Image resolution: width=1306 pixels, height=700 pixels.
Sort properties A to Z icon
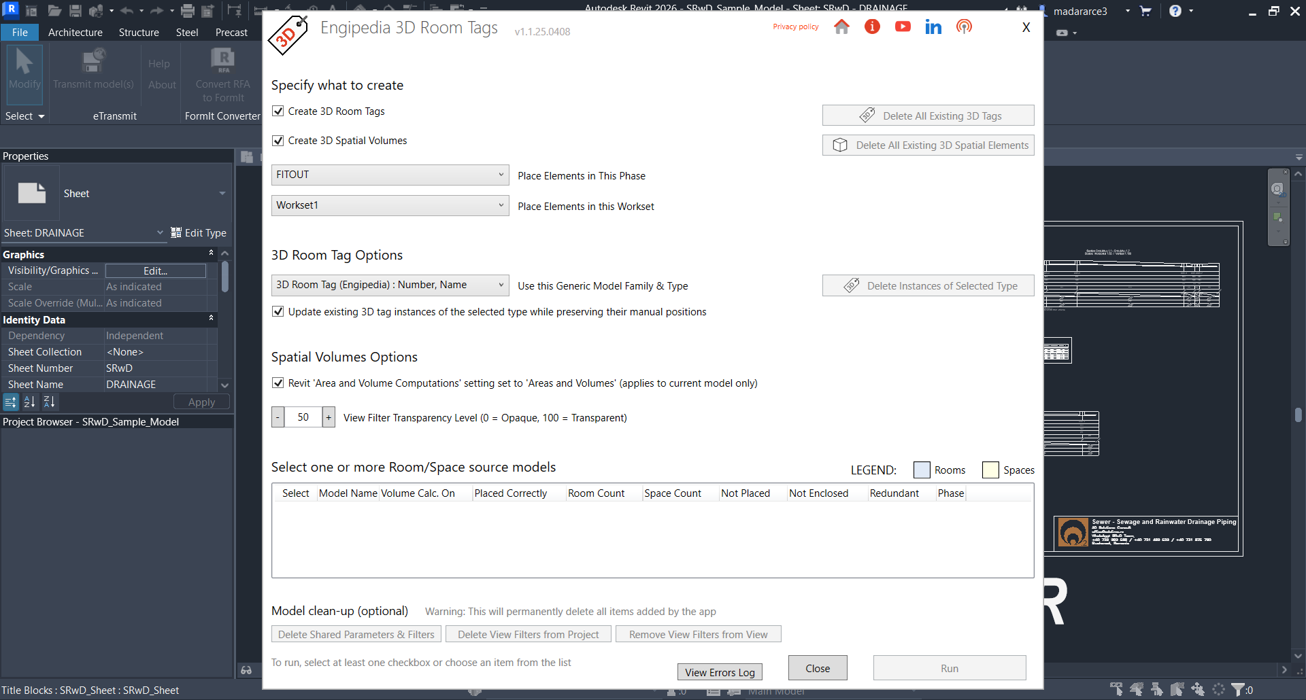point(30,402)
